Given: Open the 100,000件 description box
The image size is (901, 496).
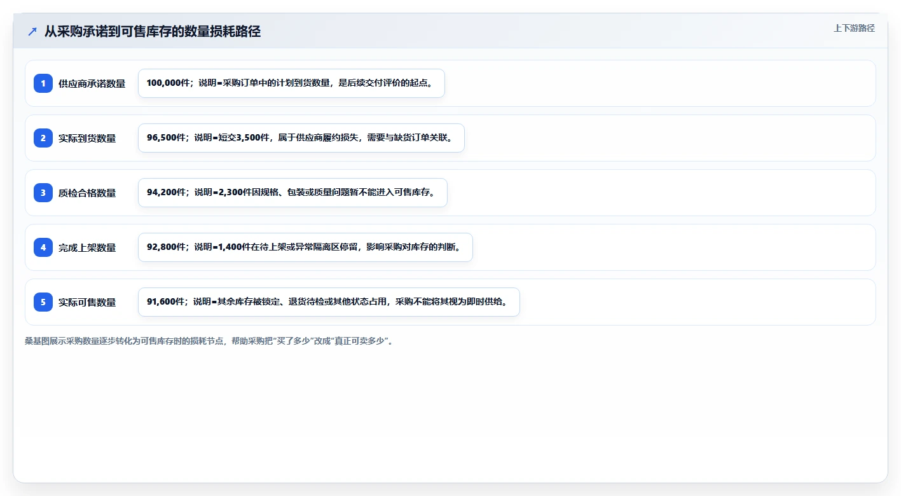Looking at the screenshot, I should (291, 83).
